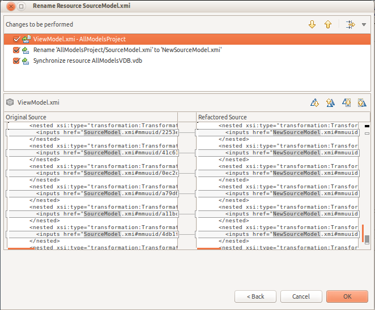Viewport: 375px width, 310px height.
Task: Select previous change up arrow
Action: (x=327, y=24)
